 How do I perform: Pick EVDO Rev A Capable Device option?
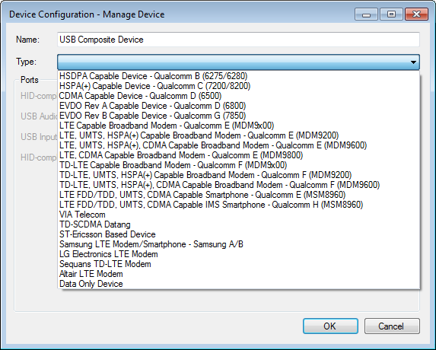pyautogui.click(x=239, y=106)
